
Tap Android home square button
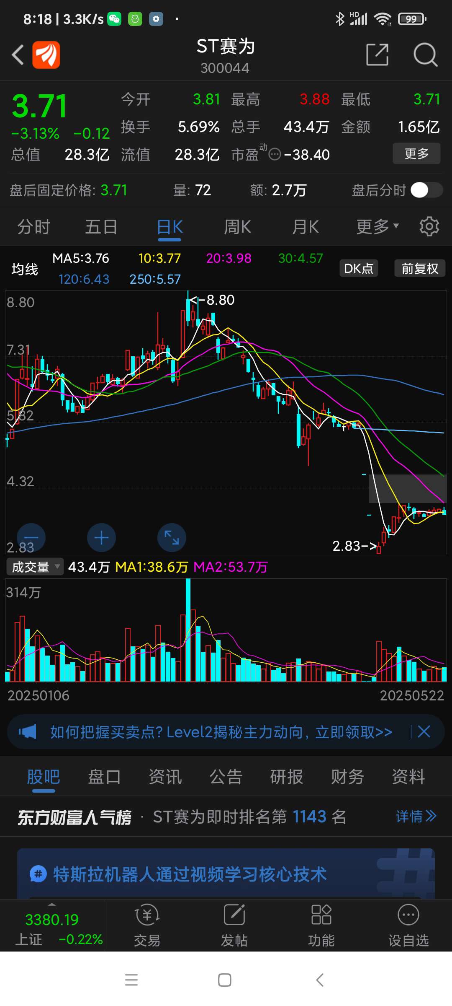pyautogui.click(x=225, y=980)
